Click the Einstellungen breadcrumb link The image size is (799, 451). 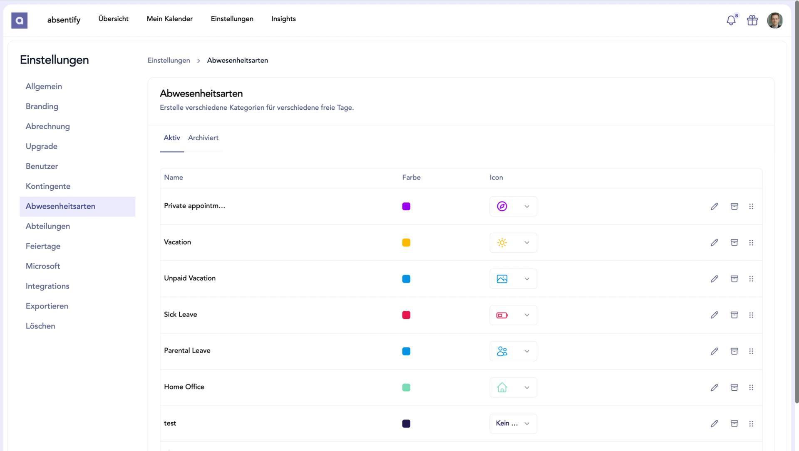point(169,61)
